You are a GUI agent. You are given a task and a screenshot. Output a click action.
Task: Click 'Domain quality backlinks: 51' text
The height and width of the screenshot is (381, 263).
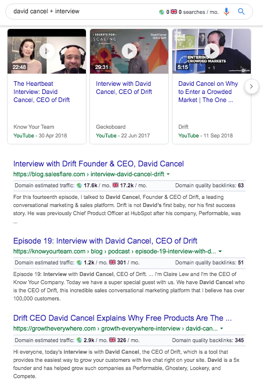[209, 263]
